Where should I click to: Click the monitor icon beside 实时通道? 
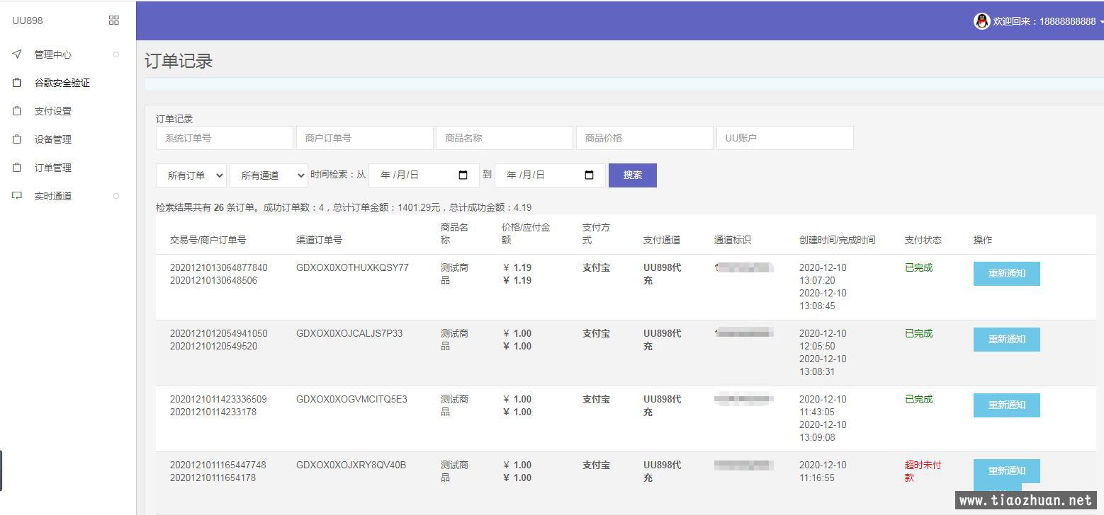click(18, 196)
